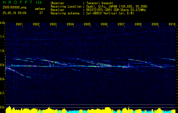Image resolution: width=178 pixels, height=113 pixels.
Task: Click the 0.7 kHz axis tick label
Action: click(2, 93)
